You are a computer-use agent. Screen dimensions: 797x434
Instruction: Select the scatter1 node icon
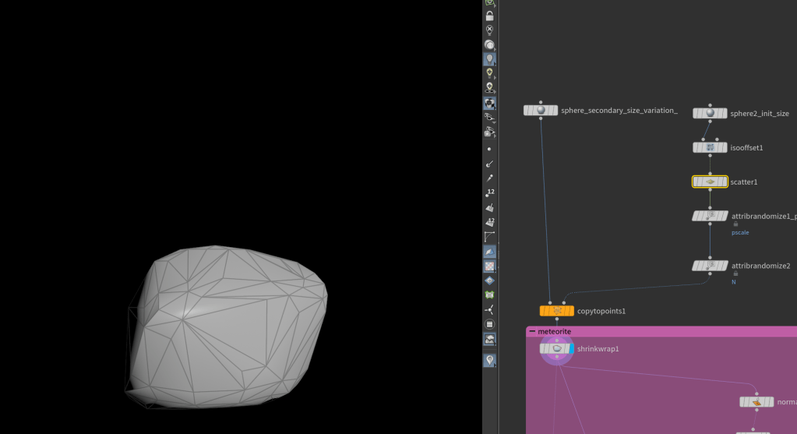point(710,182)
